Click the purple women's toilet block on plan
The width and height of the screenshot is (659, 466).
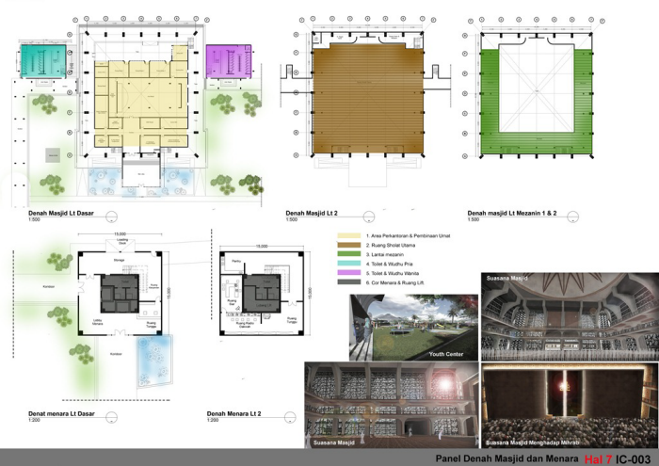pyautogui.click(x=224, y=63)
